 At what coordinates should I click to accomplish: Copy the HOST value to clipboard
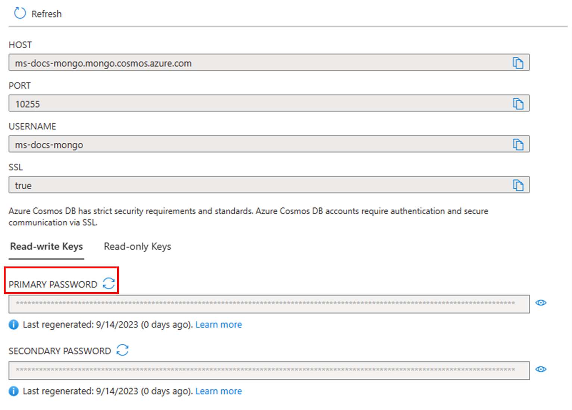(x=518, y=63)
